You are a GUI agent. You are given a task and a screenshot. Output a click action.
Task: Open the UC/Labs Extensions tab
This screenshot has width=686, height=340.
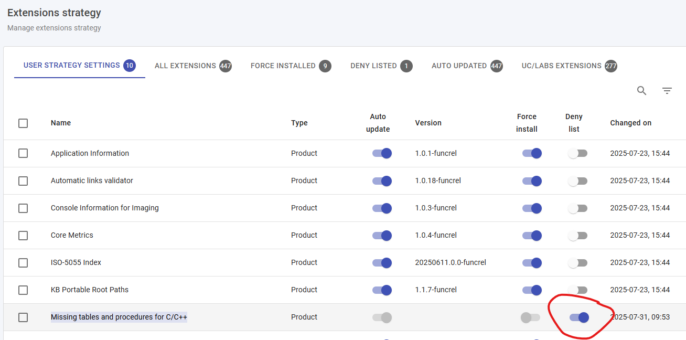tap(569, 66)
